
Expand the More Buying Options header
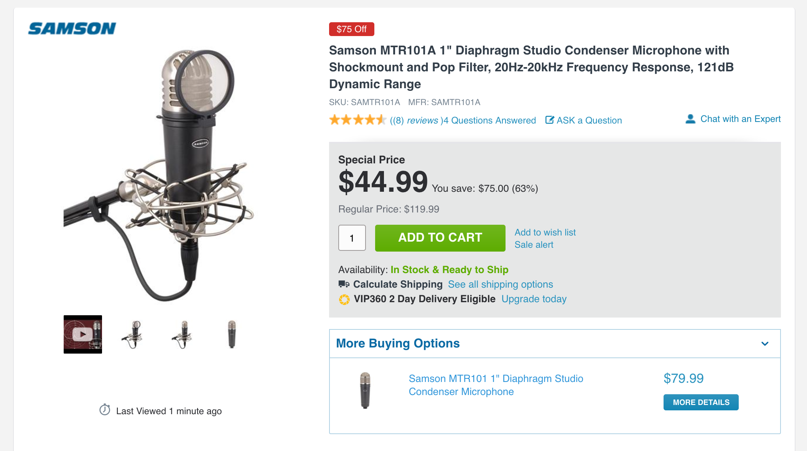pyautogui.click(x=555, y=344)
